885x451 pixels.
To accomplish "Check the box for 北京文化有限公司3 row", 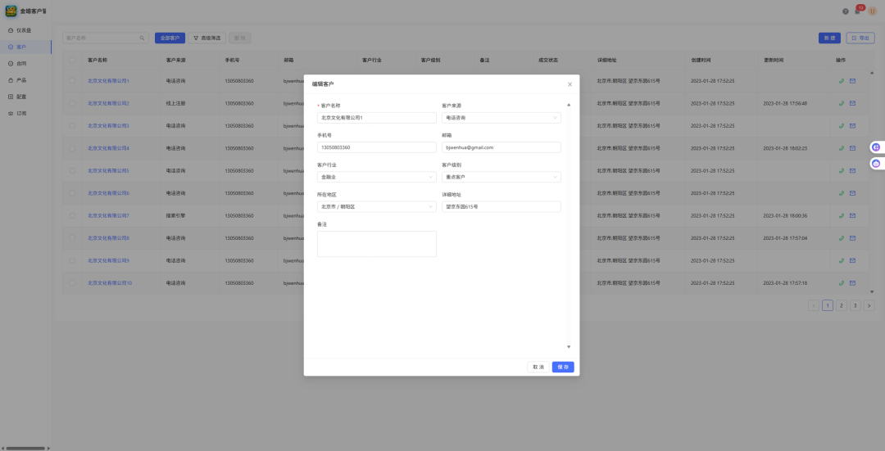I will (72, 126).
